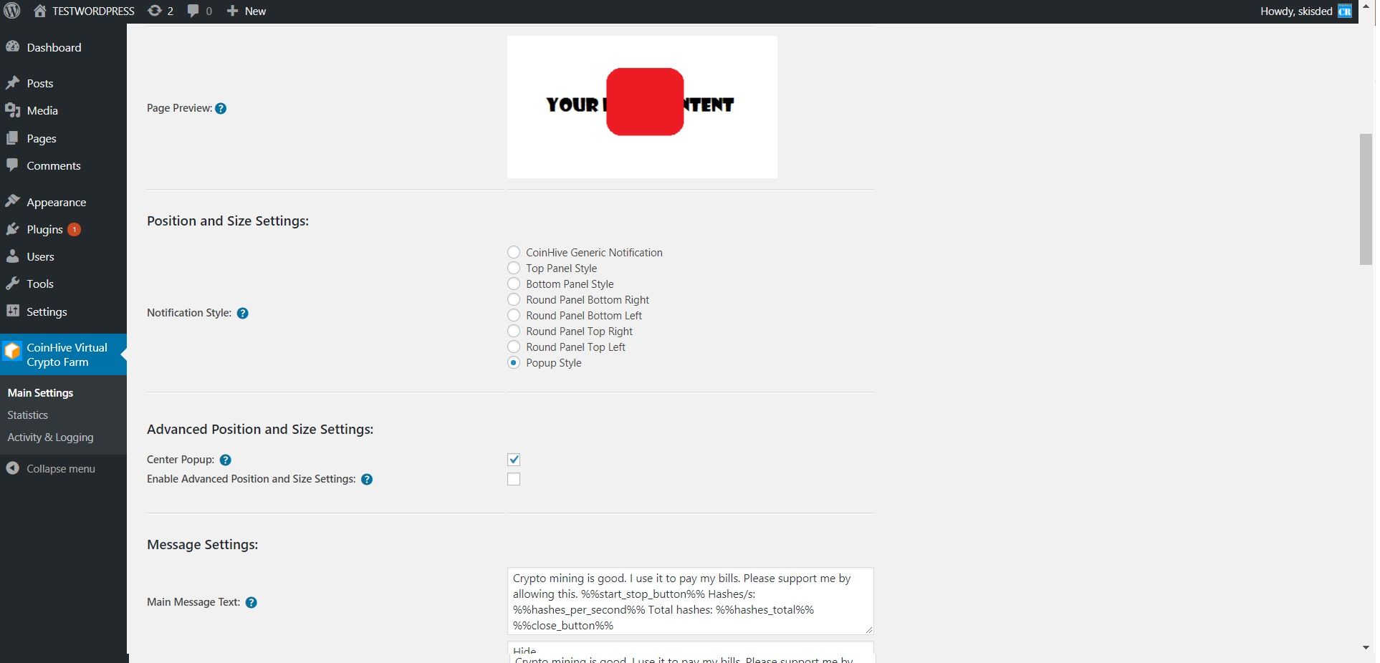This screenshot has width=1380, height=663.
Task: Click the page preview thumbnail
Action: (x=642, y=107)
